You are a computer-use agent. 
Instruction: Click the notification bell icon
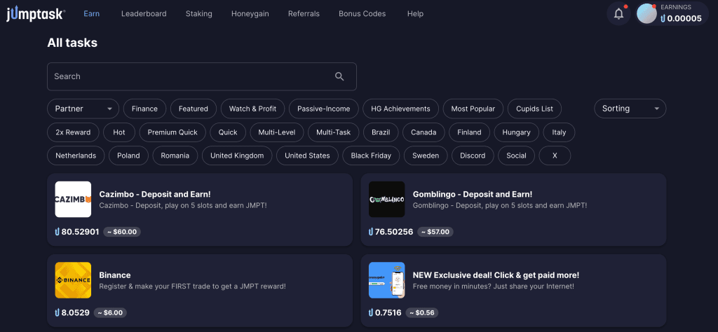tap(618, 14)
